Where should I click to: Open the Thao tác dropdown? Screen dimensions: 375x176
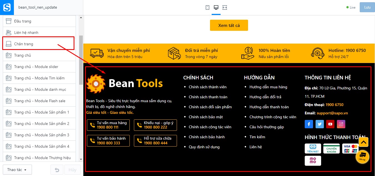click(17, 170)
